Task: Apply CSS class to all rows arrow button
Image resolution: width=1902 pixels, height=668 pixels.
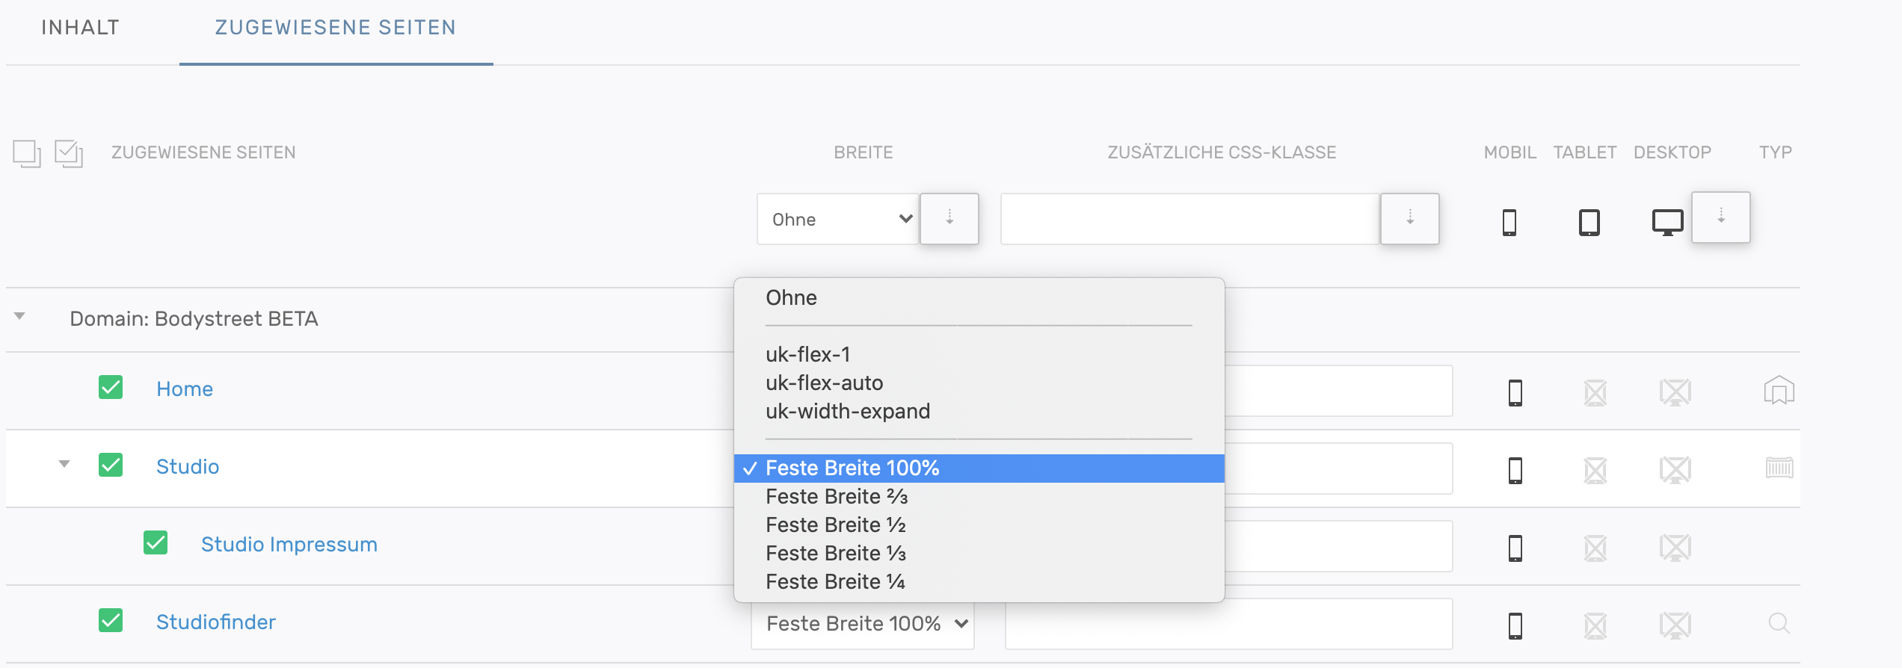Action: [1409, 218]
